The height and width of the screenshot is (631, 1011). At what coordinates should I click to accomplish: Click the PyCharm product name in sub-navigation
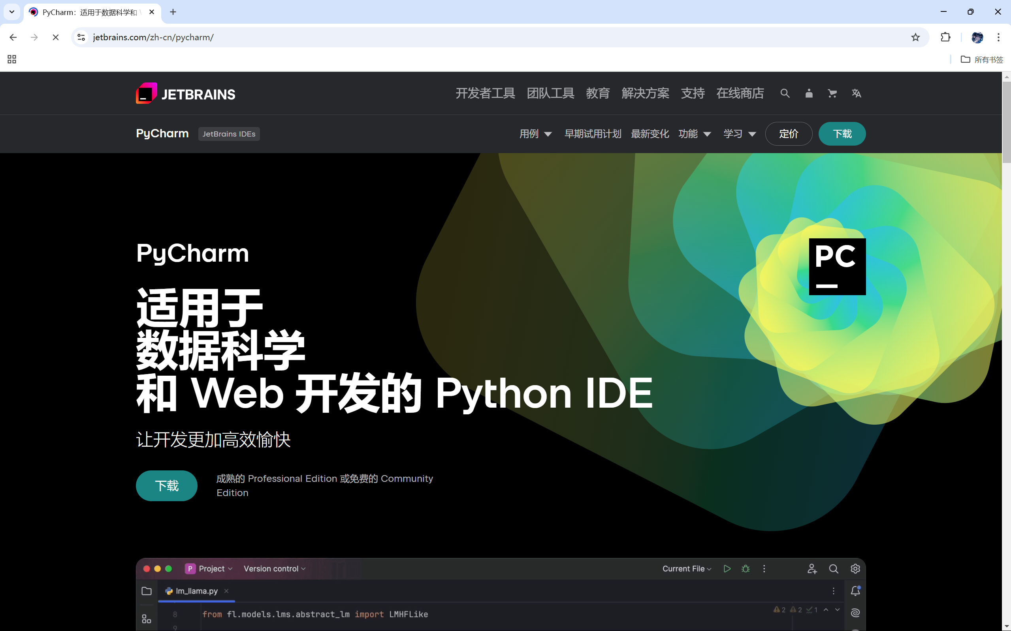click(162, 133)
